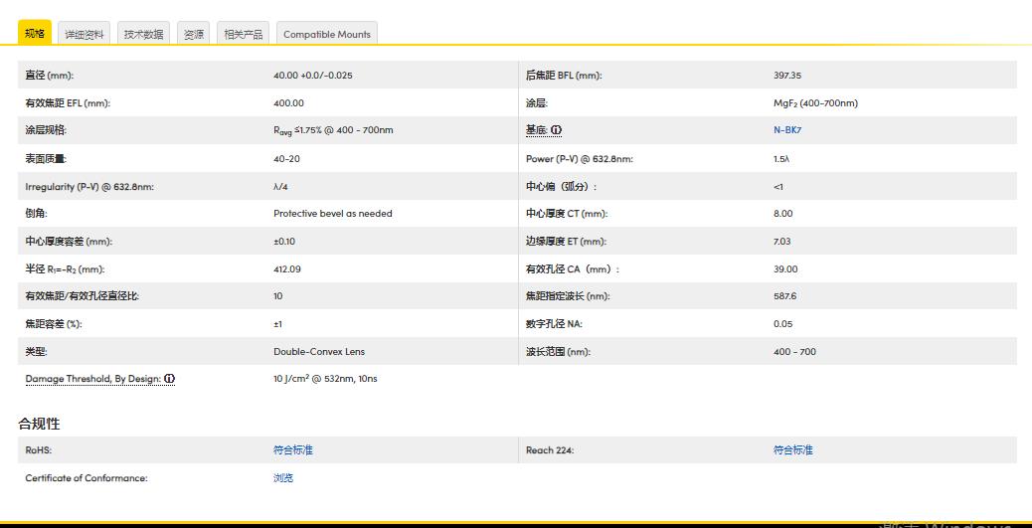Image resolution: width=1032 pixels, height=528 pixels.
Task: Click the MgF₂ (400-700nm) coating value
Action: [815, 103]
